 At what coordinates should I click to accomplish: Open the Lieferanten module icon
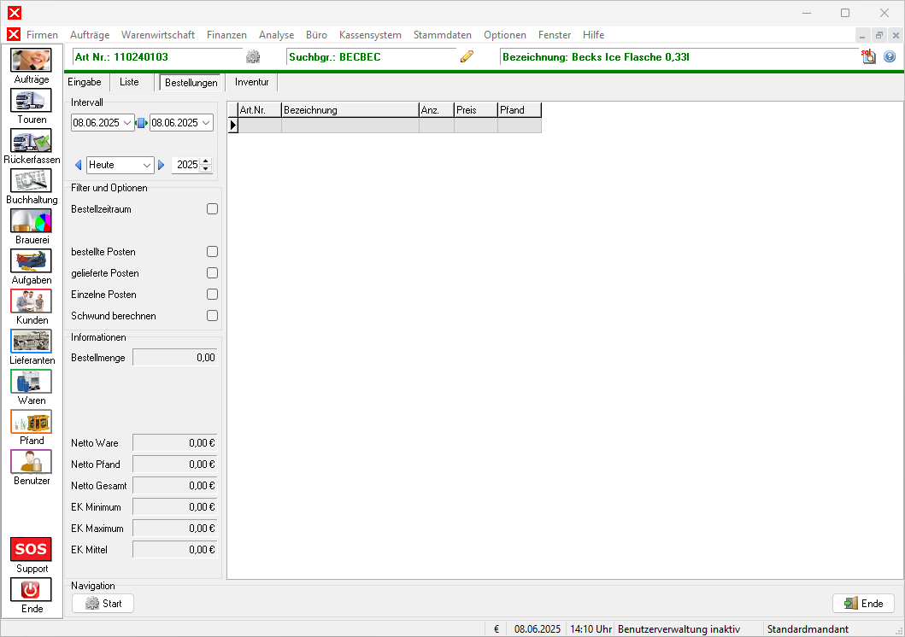tap(31, 342)
